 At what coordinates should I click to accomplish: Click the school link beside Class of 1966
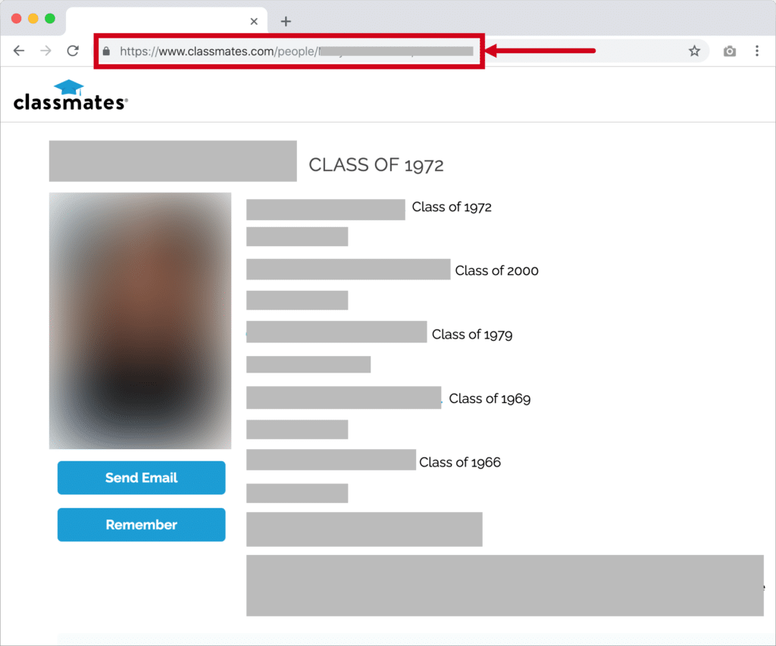point(331,460)
